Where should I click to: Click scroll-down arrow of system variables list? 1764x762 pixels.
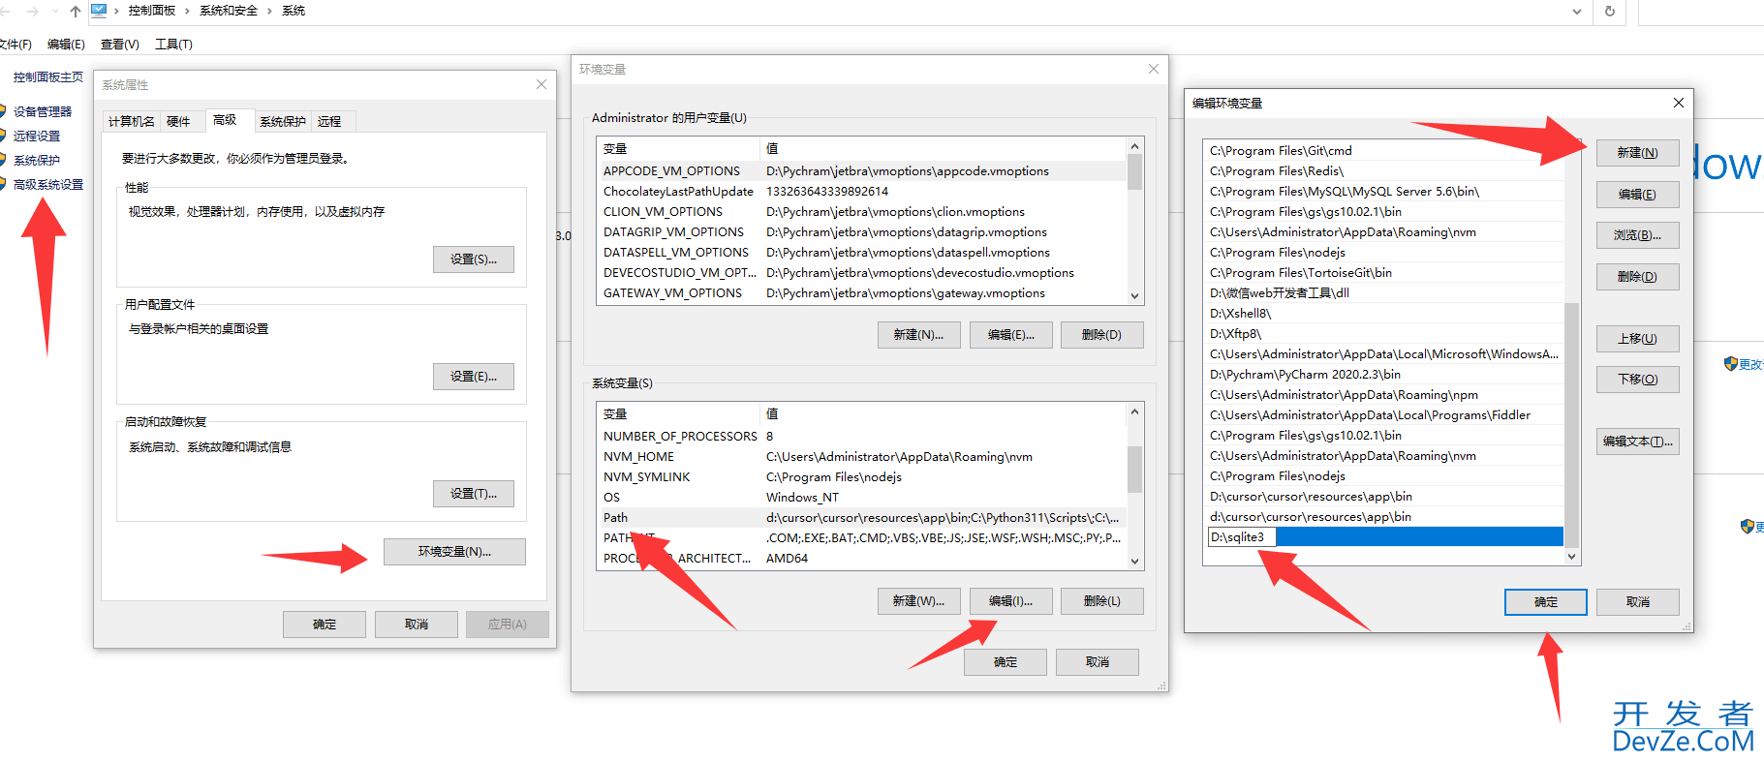(1135, 562)
